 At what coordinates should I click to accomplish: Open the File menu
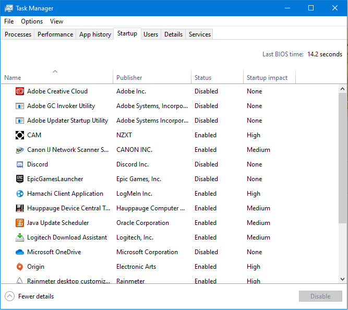9,21
